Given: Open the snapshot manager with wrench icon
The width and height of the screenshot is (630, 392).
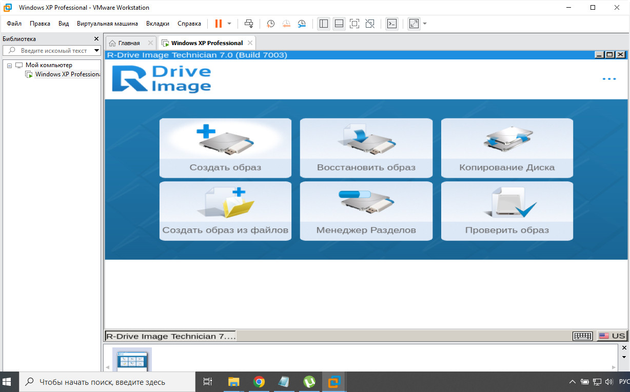Looking at the screenshot, I should tap(302, 24).
